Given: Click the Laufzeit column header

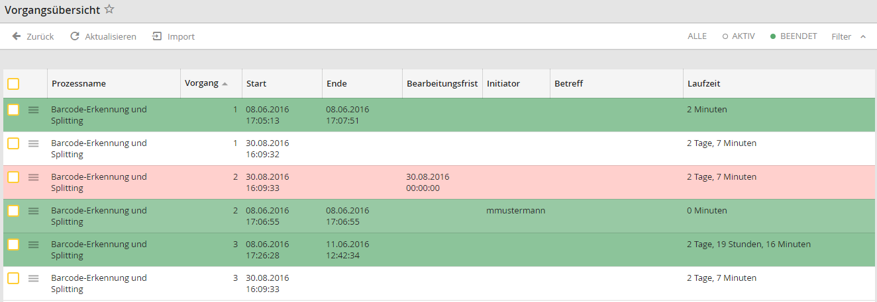Looking at the screenshot, I should (703, 84).
